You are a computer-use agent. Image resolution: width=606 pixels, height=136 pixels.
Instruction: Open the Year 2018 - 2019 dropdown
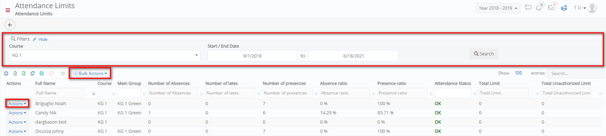(x=498, y=8)
